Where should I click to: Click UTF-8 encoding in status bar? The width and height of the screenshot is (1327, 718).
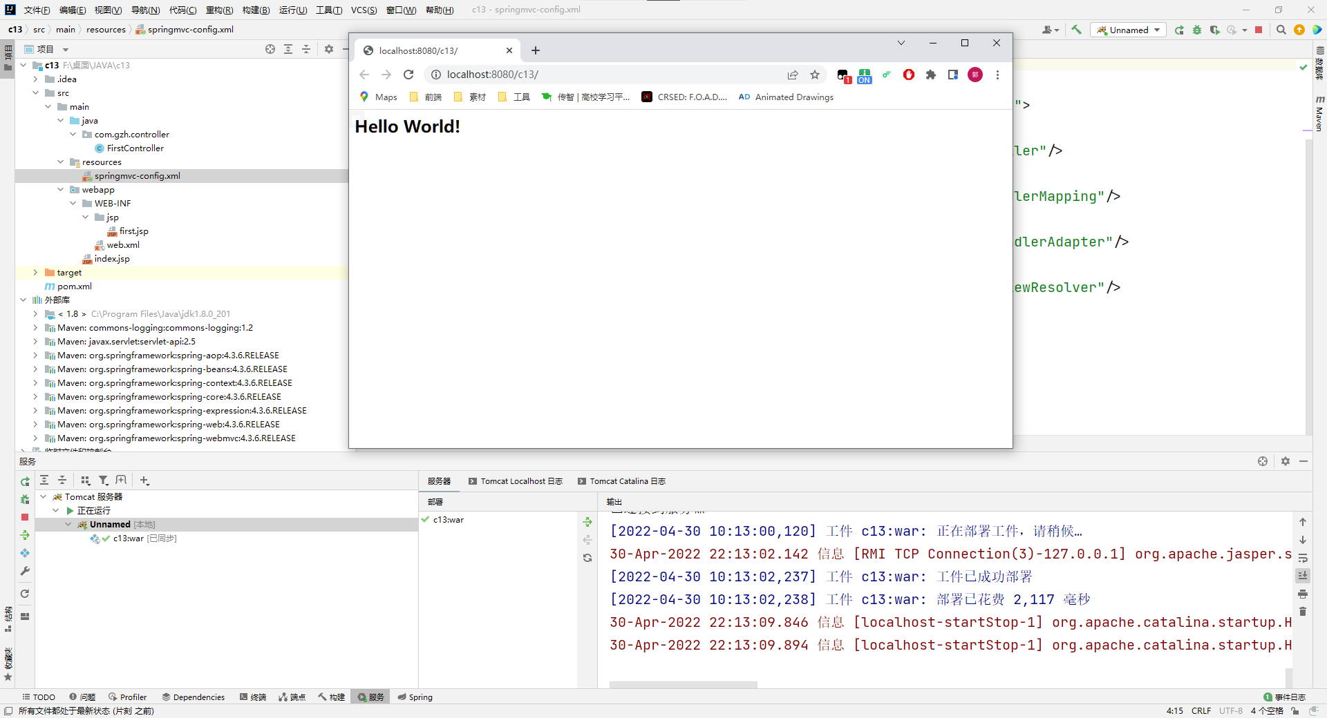[x=1230, y=711]
